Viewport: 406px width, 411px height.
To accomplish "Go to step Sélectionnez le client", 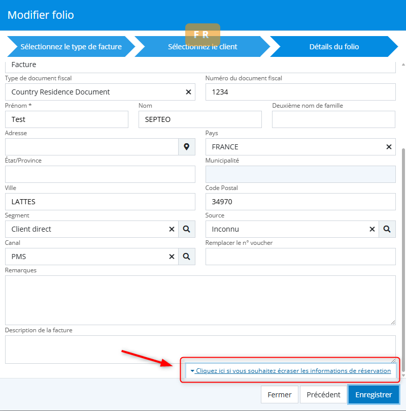I will pos(202,47).
